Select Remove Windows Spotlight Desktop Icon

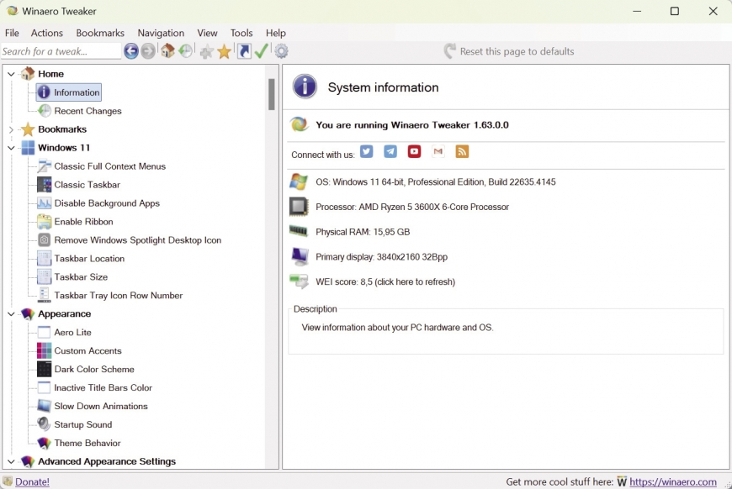click(138, 240)
